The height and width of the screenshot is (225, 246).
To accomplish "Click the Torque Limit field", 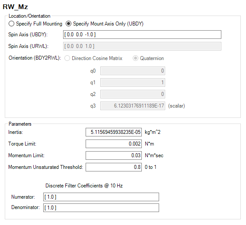I will 114,144.
